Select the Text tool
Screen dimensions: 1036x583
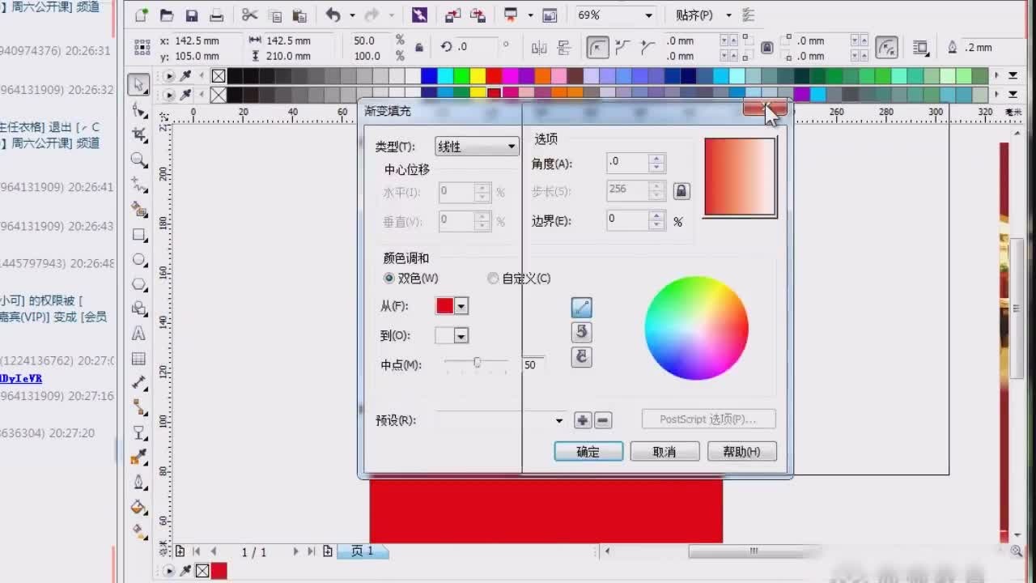click(139, 334)
